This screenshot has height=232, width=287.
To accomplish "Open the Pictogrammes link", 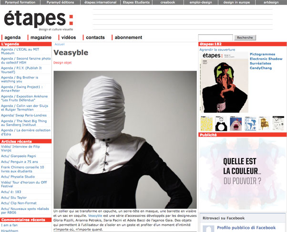I will coord(263,54).
